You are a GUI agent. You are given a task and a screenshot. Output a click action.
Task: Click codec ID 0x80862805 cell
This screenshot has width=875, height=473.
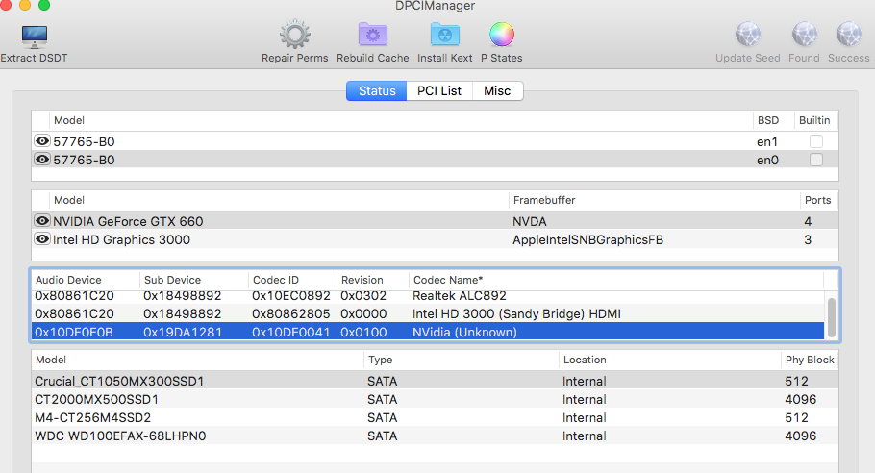(x=290, y=314)
